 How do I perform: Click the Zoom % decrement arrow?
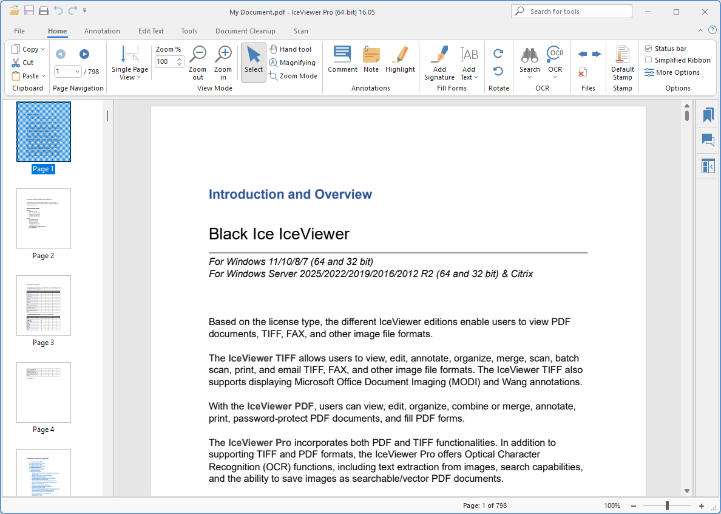[179, 64]
